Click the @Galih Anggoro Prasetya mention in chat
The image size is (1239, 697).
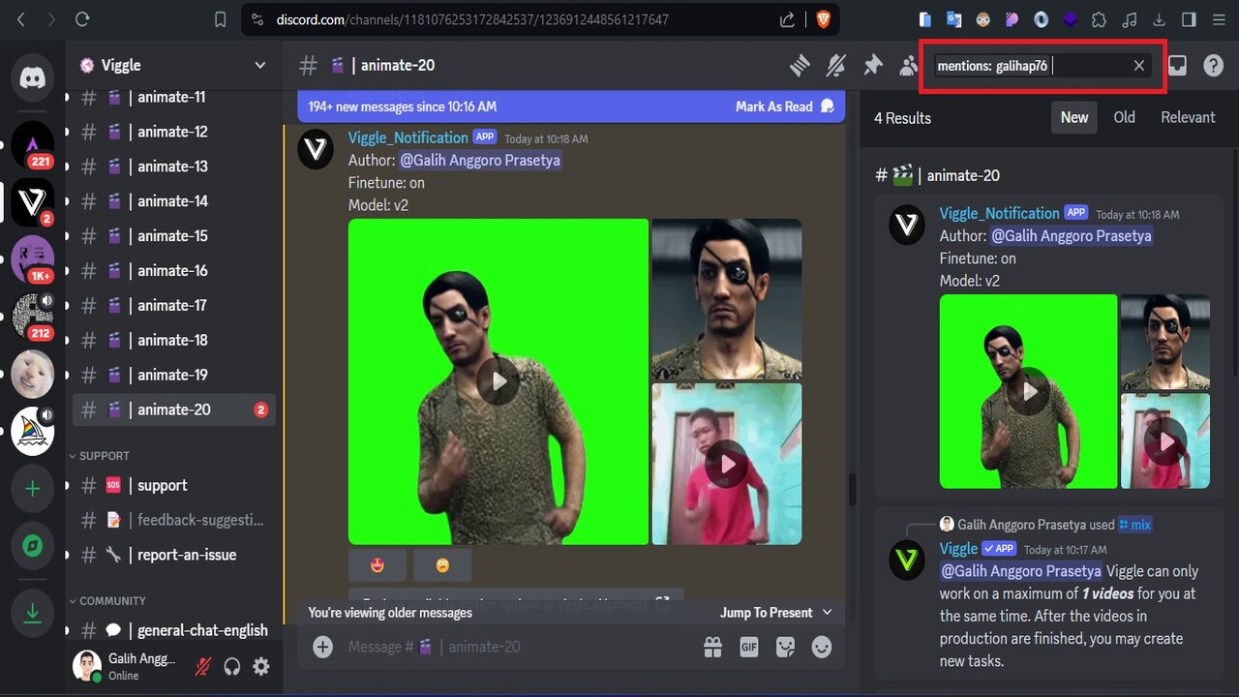(480, 161)
